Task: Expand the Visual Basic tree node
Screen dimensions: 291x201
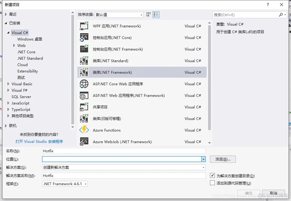Action: [8, 84]
